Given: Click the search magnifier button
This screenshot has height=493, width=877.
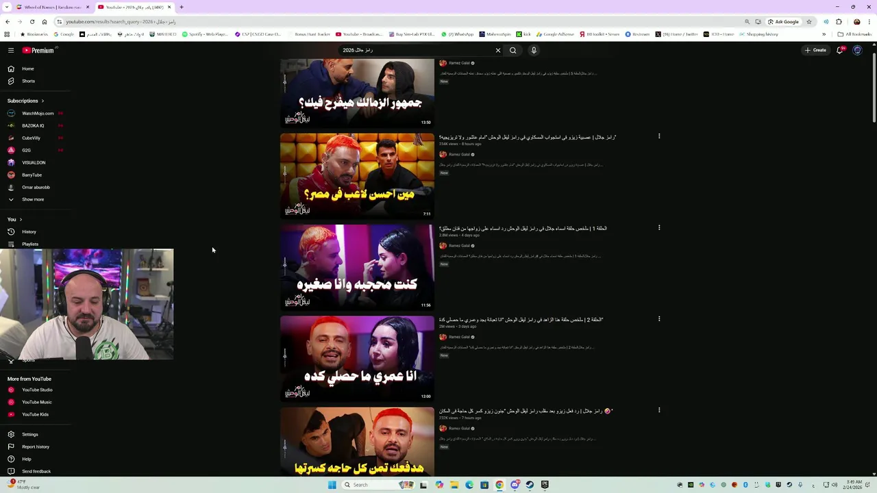Looking at the screenshot, I should click(512, 50).
